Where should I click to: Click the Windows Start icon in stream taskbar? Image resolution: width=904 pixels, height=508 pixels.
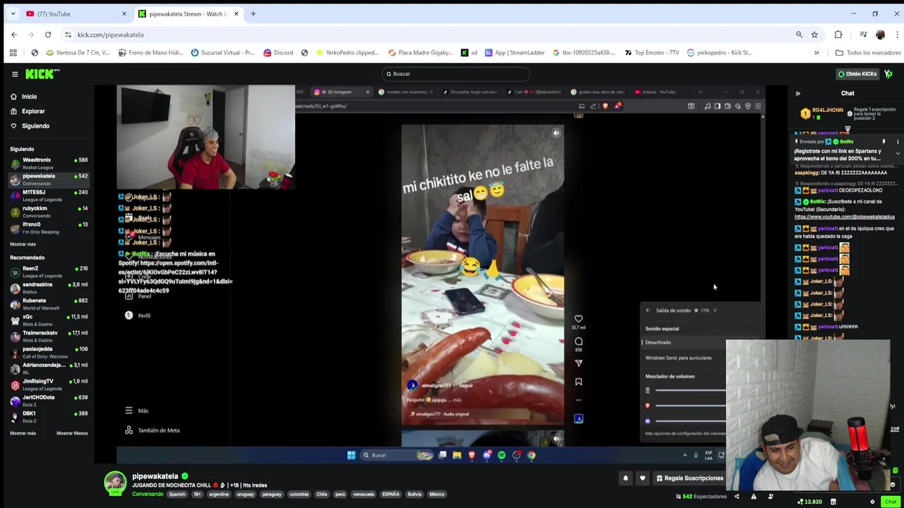point(351,455)
